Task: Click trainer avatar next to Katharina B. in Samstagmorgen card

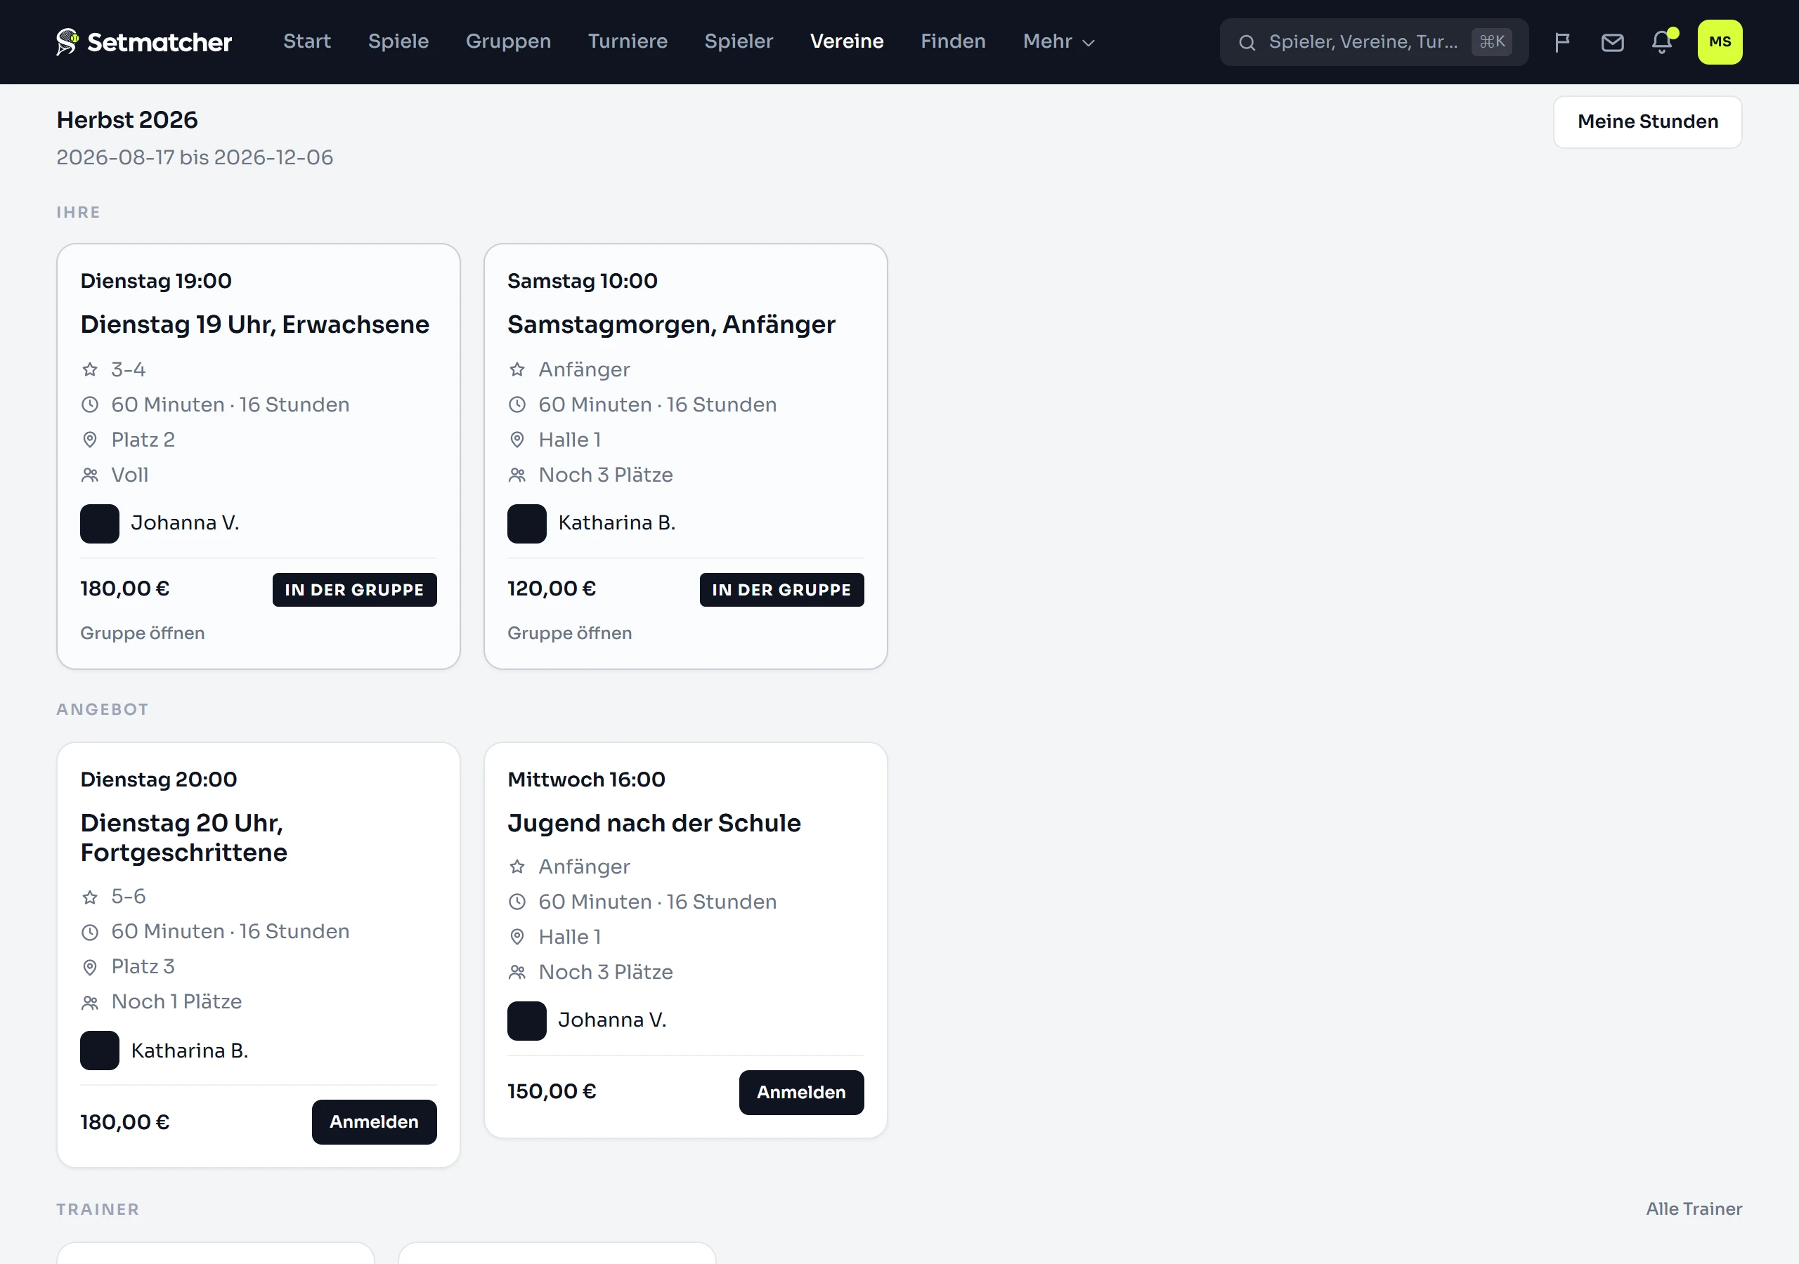Action: point(526,523)
